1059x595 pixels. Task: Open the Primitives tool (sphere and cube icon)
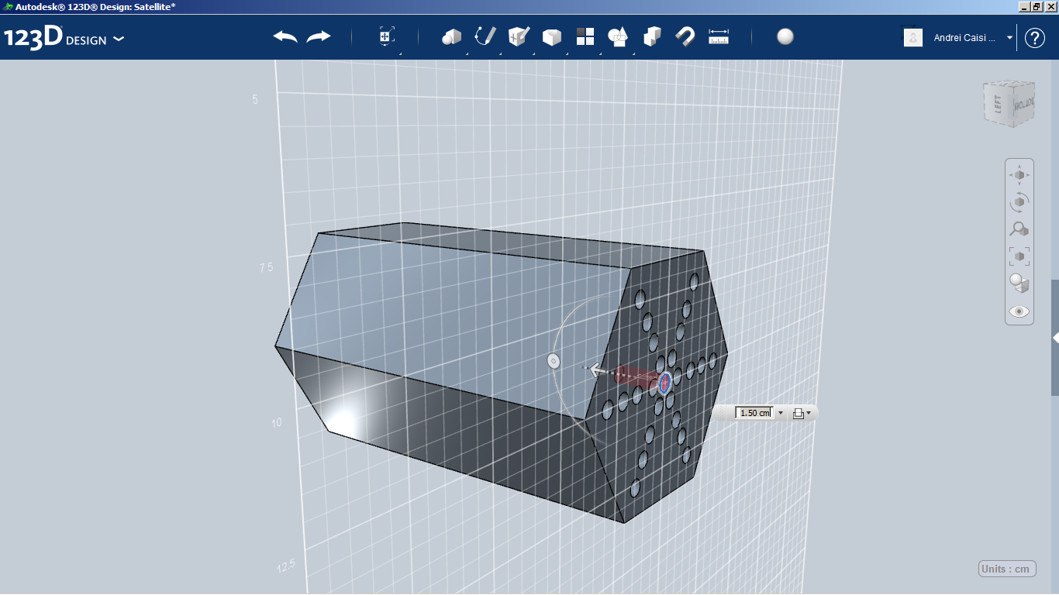coord(452,36)
